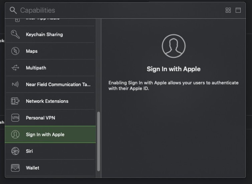Click the Siri icon in list
252x184 pixels.
click(x=15, y=151)
